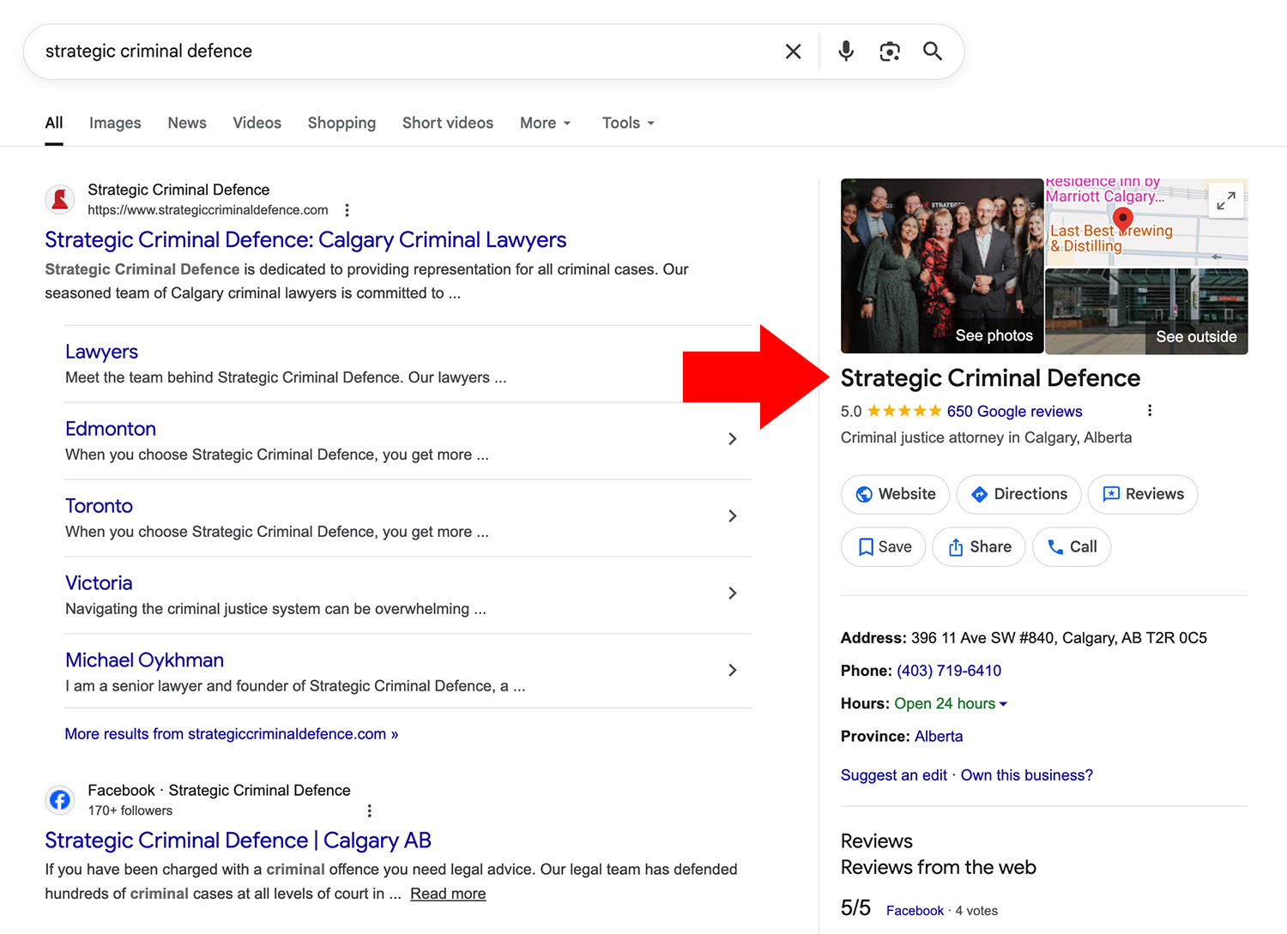The width and height of the screenshot is (1287, 934).
Task: Open the More search categories dropdown
Action: pos(545,123)
